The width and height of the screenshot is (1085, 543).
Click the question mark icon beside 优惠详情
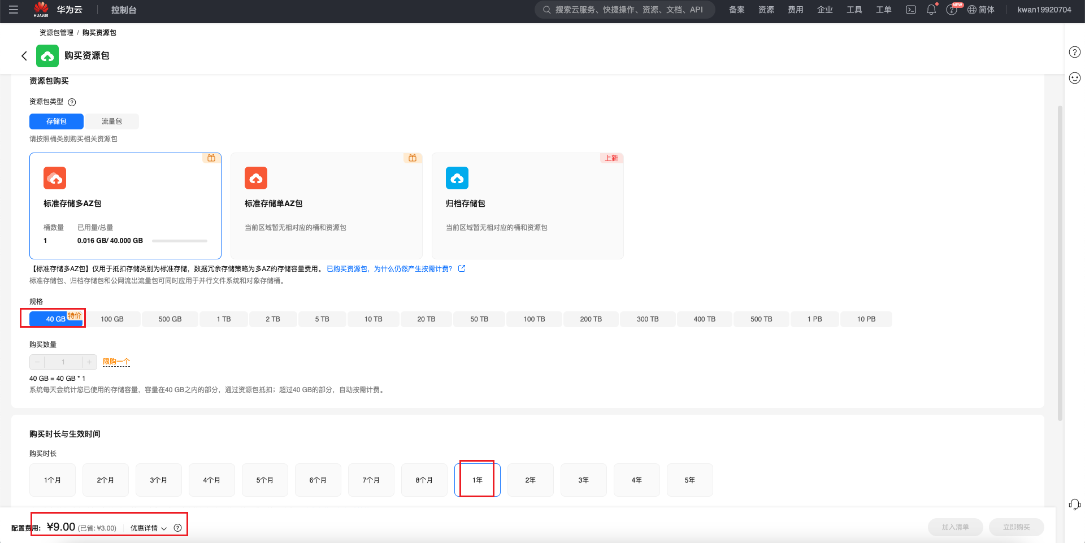pyautogui.click(x=178, y=528)
